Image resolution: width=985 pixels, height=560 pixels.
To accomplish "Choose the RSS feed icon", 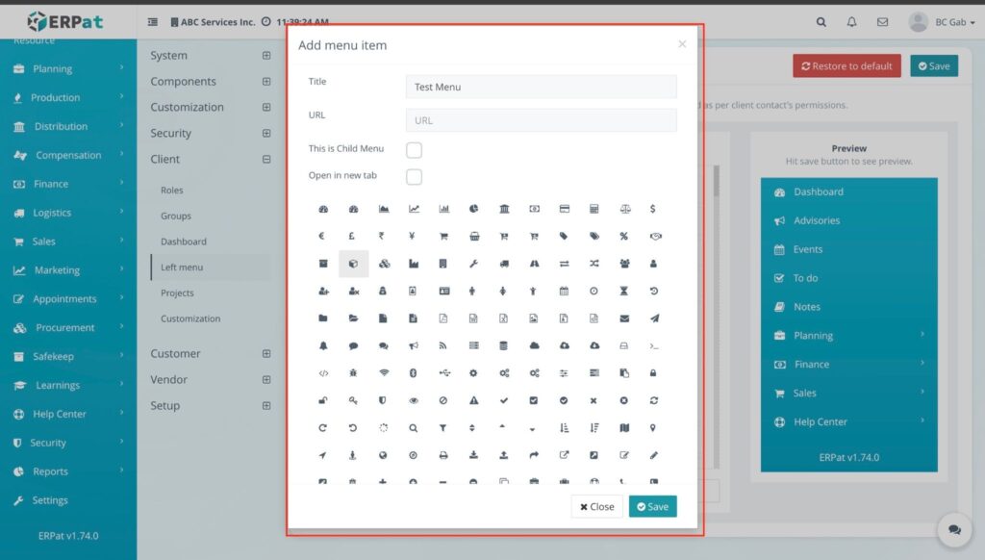I will [442, 345].
